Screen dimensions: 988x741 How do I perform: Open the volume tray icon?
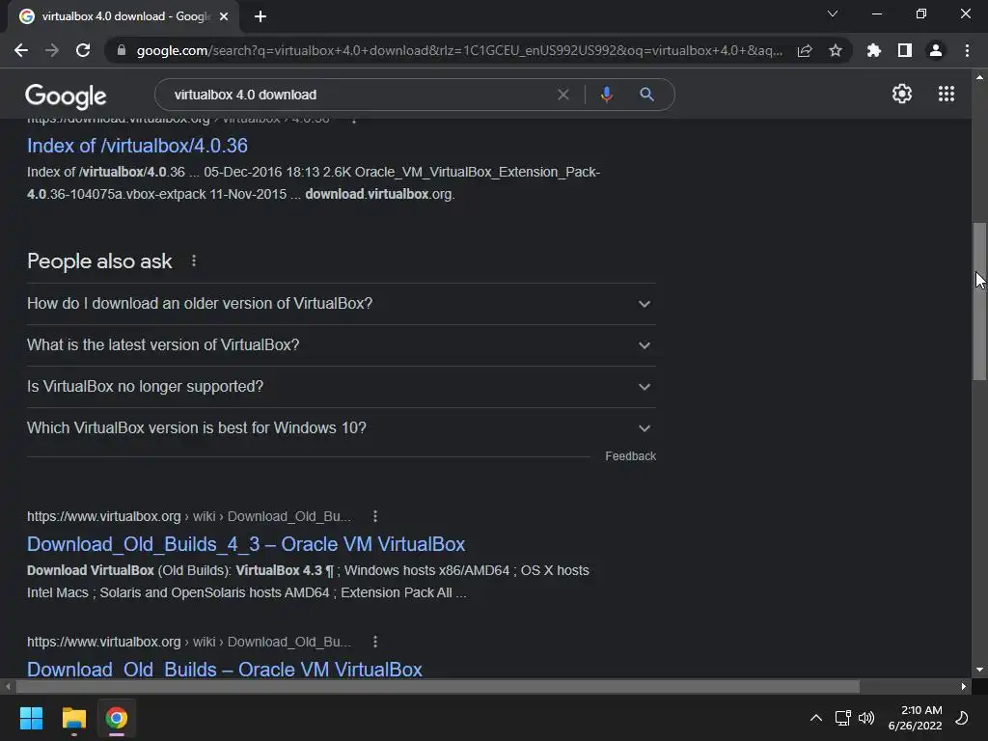[x=866, y=718]
